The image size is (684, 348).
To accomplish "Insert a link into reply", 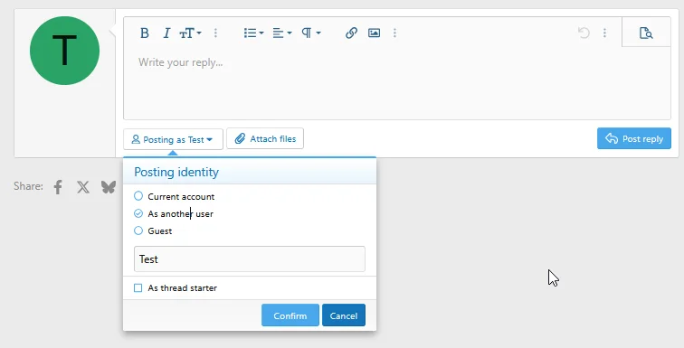I will (352, 33).
